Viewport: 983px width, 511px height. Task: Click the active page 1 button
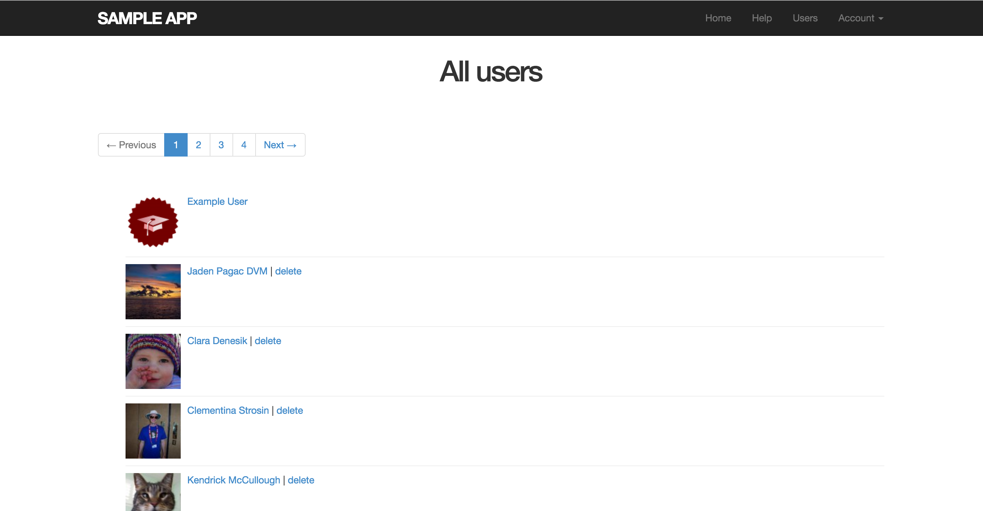[176, 145]
